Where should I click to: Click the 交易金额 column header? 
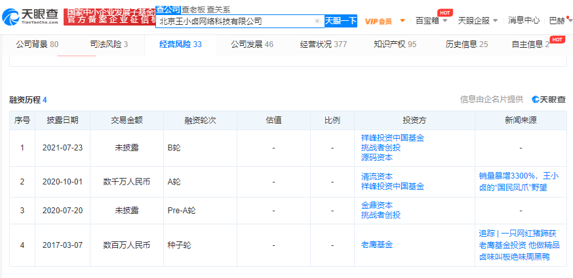click(x=127, y=120)
